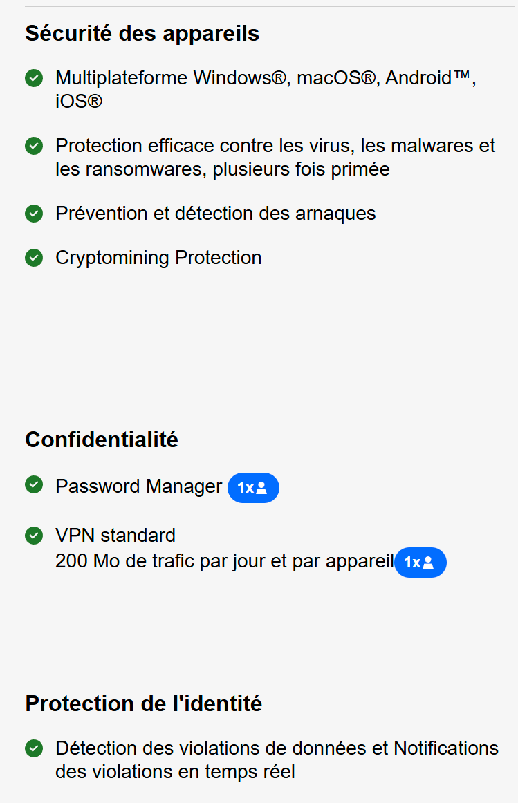Click the ransomwares, plusieurs fois primée line
The height and width of the screenshot is (803, 518).
[223, 169]
